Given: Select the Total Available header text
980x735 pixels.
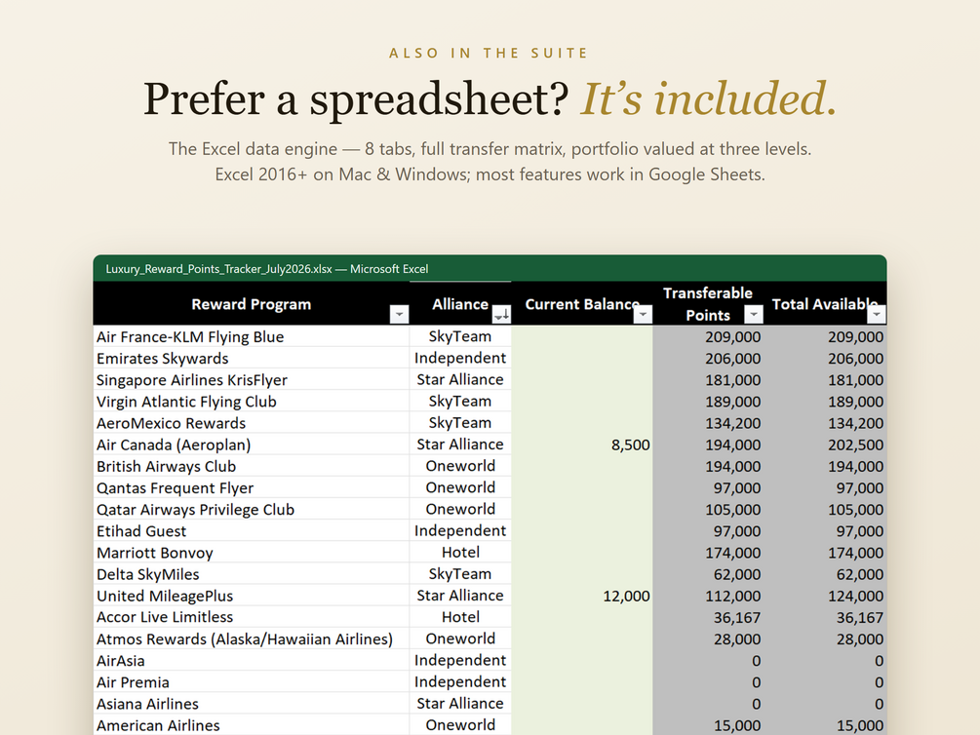Looking at the screenshot, I should [x=824, y=304].
